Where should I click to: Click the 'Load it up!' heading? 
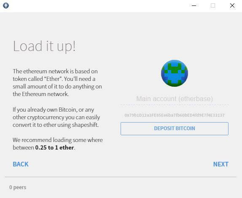(44, 46)
